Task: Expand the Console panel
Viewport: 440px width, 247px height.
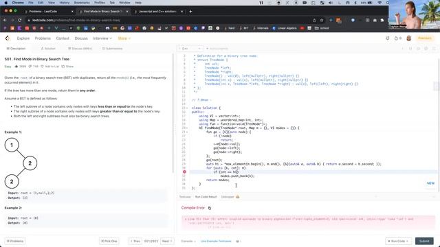Action: tap(188, 241)
